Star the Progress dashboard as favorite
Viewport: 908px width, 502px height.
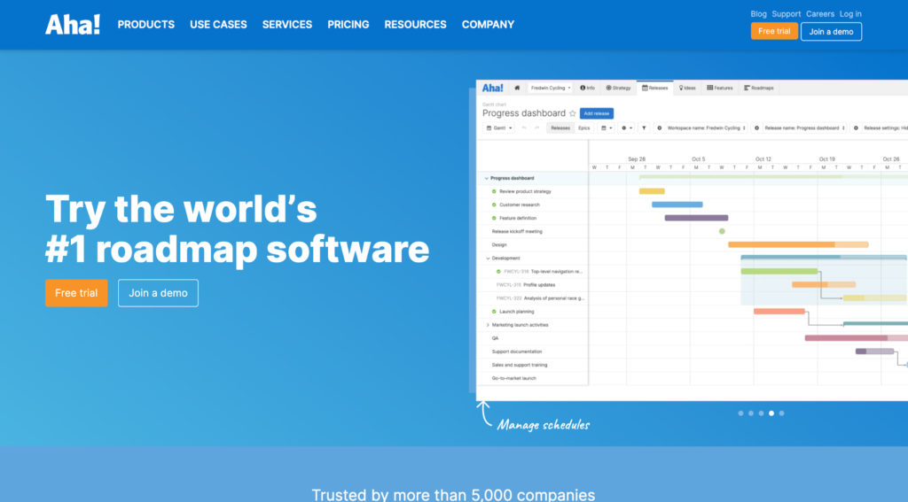pos(572,113)
